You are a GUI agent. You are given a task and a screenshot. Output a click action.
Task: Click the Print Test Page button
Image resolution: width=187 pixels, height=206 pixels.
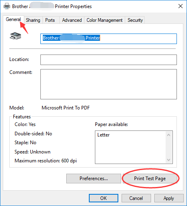150,179
